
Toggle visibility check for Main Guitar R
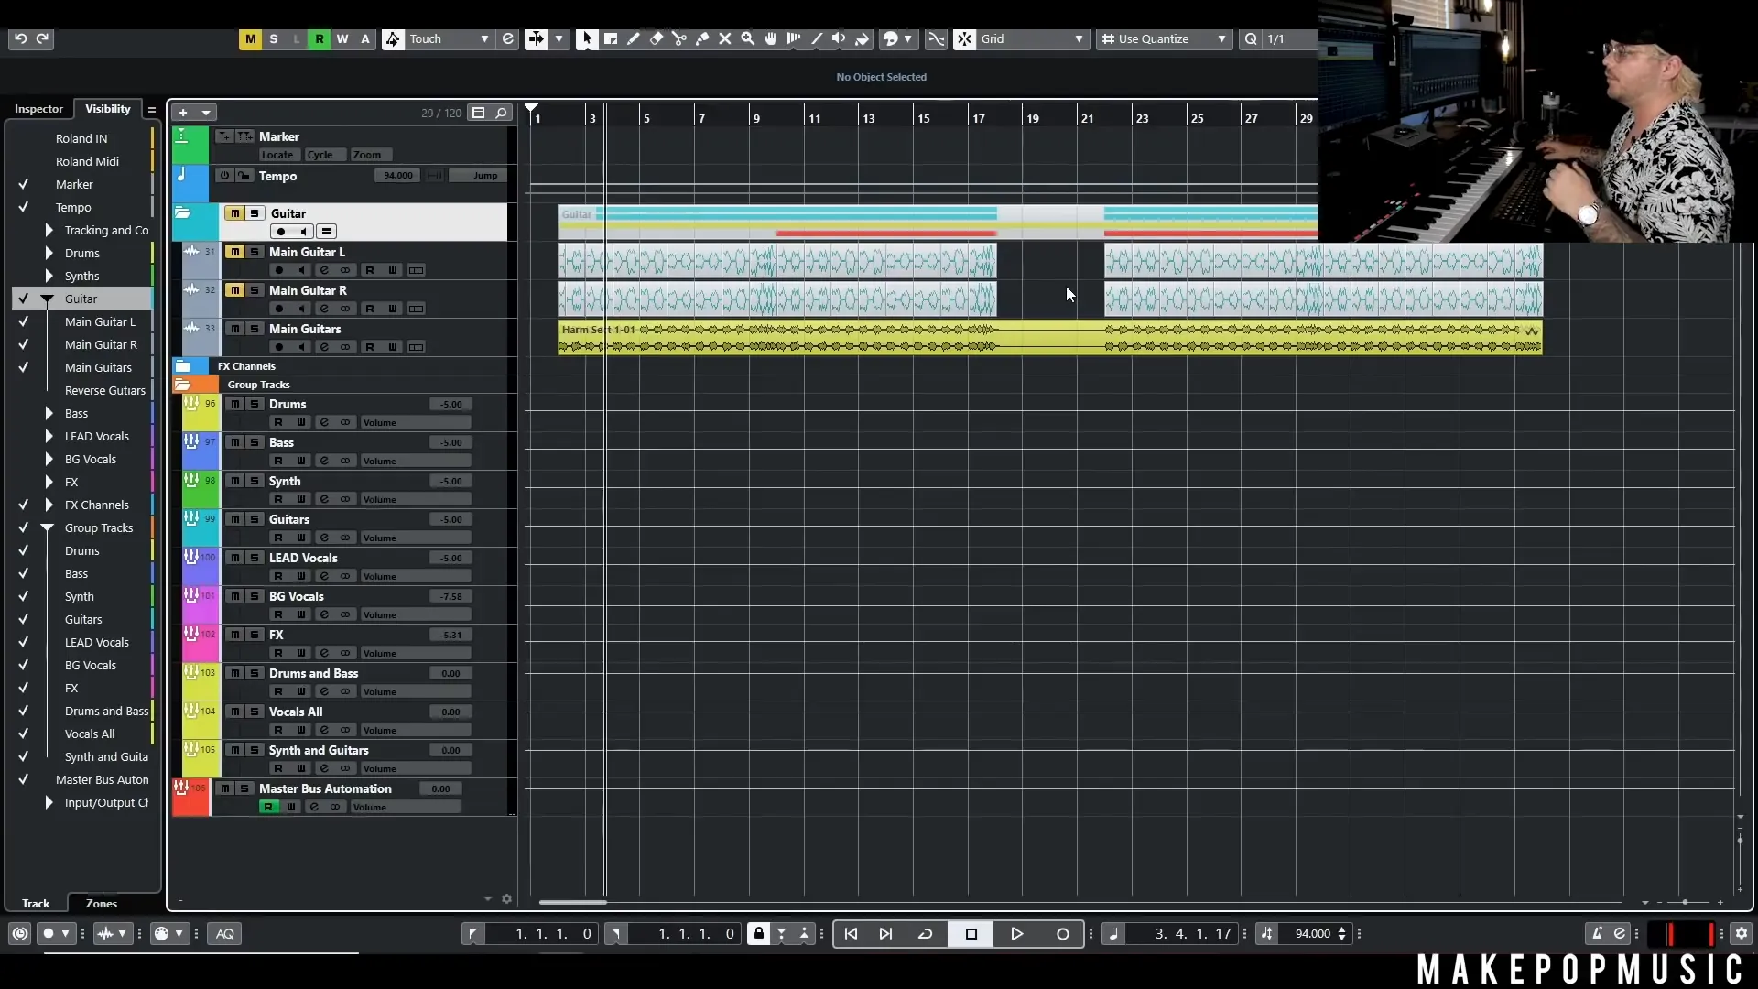(24, 344)
